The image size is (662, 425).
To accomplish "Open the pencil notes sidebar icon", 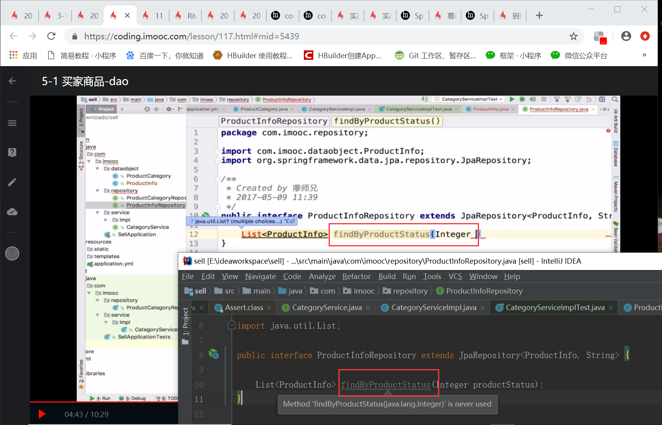I will pyautogui.click(x=12, y=182).
